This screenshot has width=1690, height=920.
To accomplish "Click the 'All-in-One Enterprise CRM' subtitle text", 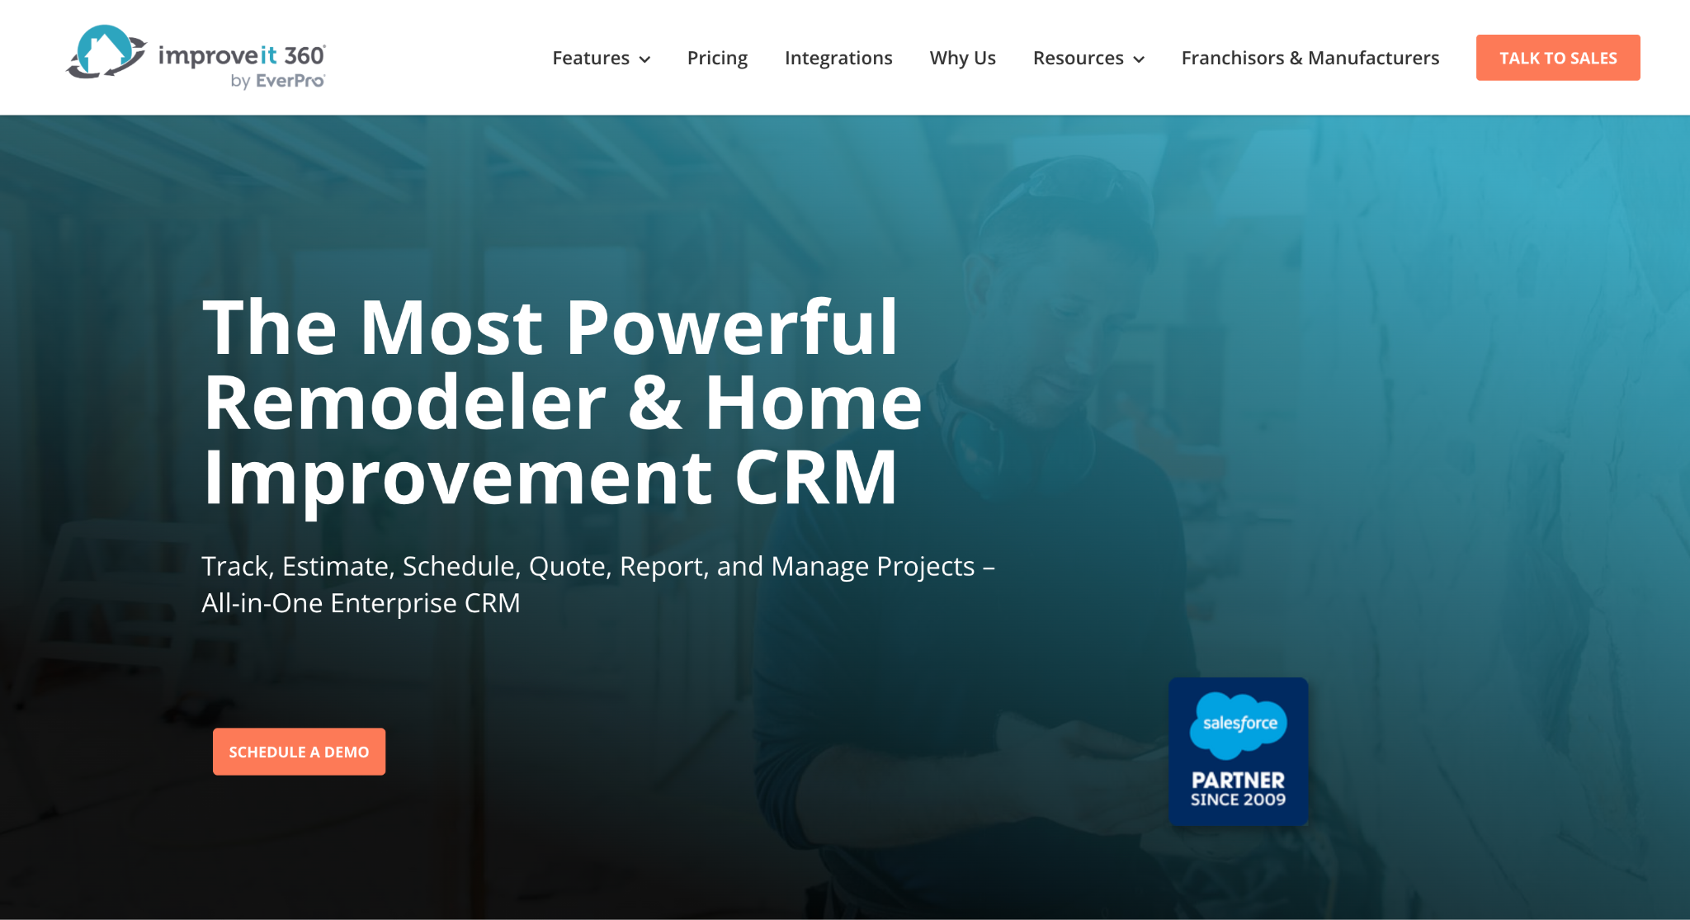I will [361, 603].
